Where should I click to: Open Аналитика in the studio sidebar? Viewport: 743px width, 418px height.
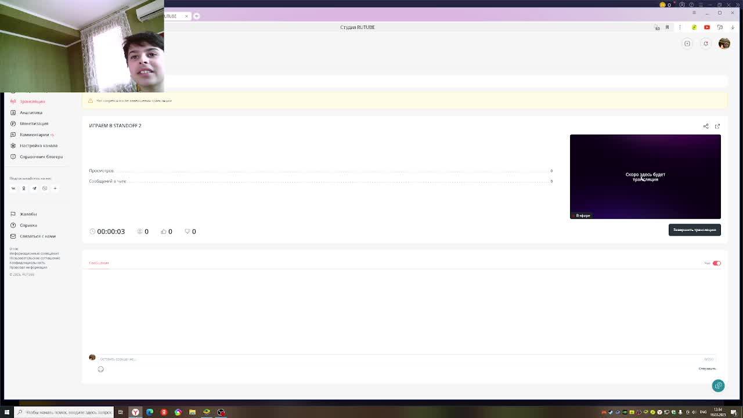(x=31, y=113)
